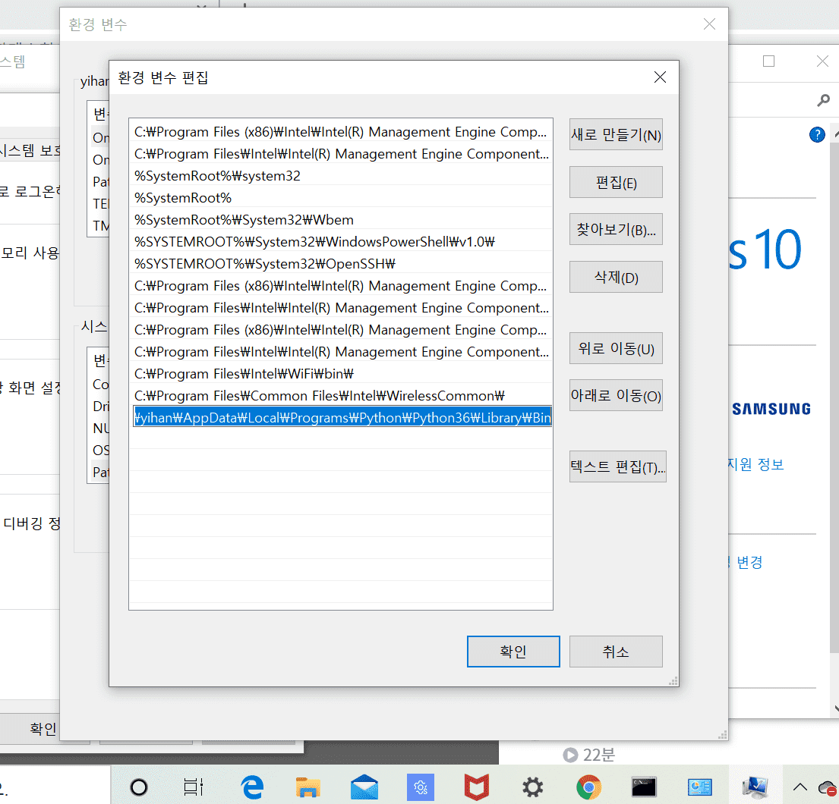Select Intel\WirelessCommon\ path entry
The height and width of the screenshot is (804, 839).
pos(341,396)
